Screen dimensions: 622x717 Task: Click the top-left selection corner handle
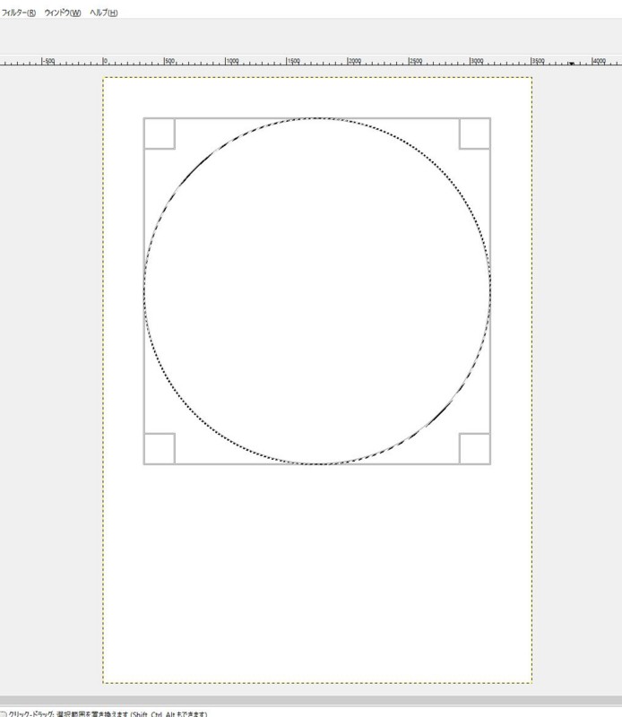160,134
